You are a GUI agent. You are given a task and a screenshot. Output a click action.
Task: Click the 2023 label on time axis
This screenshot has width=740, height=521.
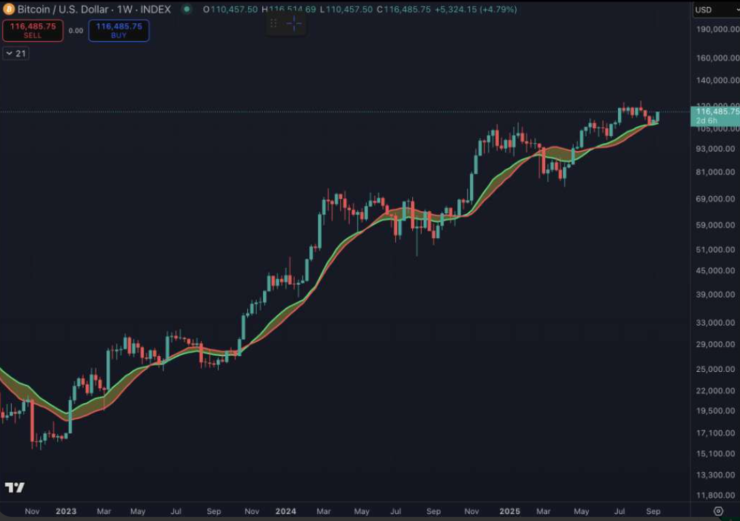[x=66, y=511]
